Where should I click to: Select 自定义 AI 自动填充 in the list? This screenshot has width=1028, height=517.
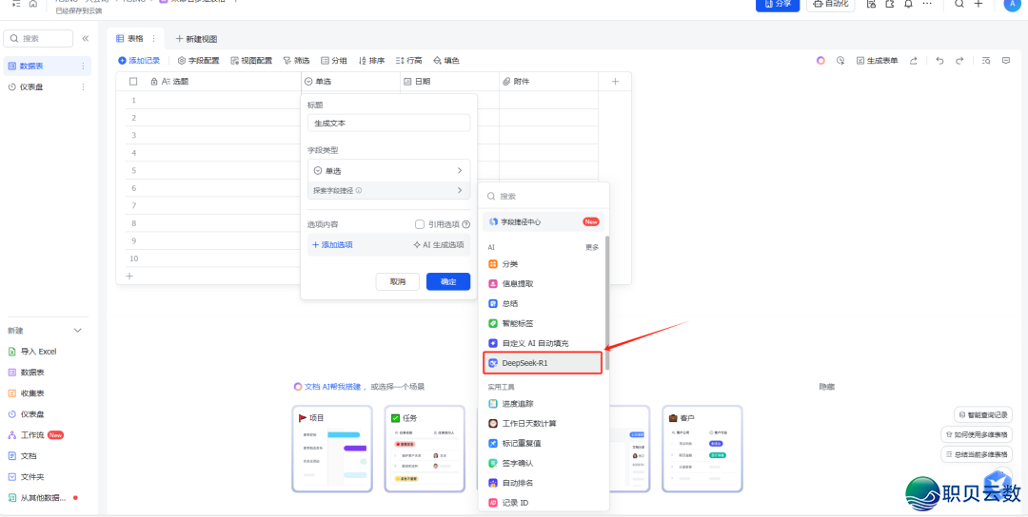pos(543,343)
